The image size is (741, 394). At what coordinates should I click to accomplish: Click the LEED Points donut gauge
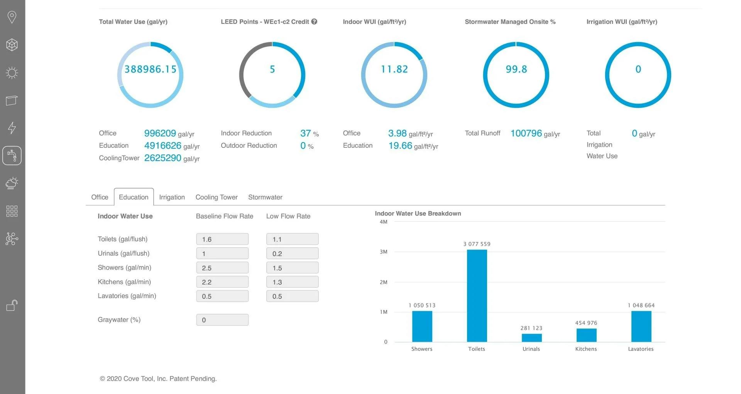[x=272, y=75]
